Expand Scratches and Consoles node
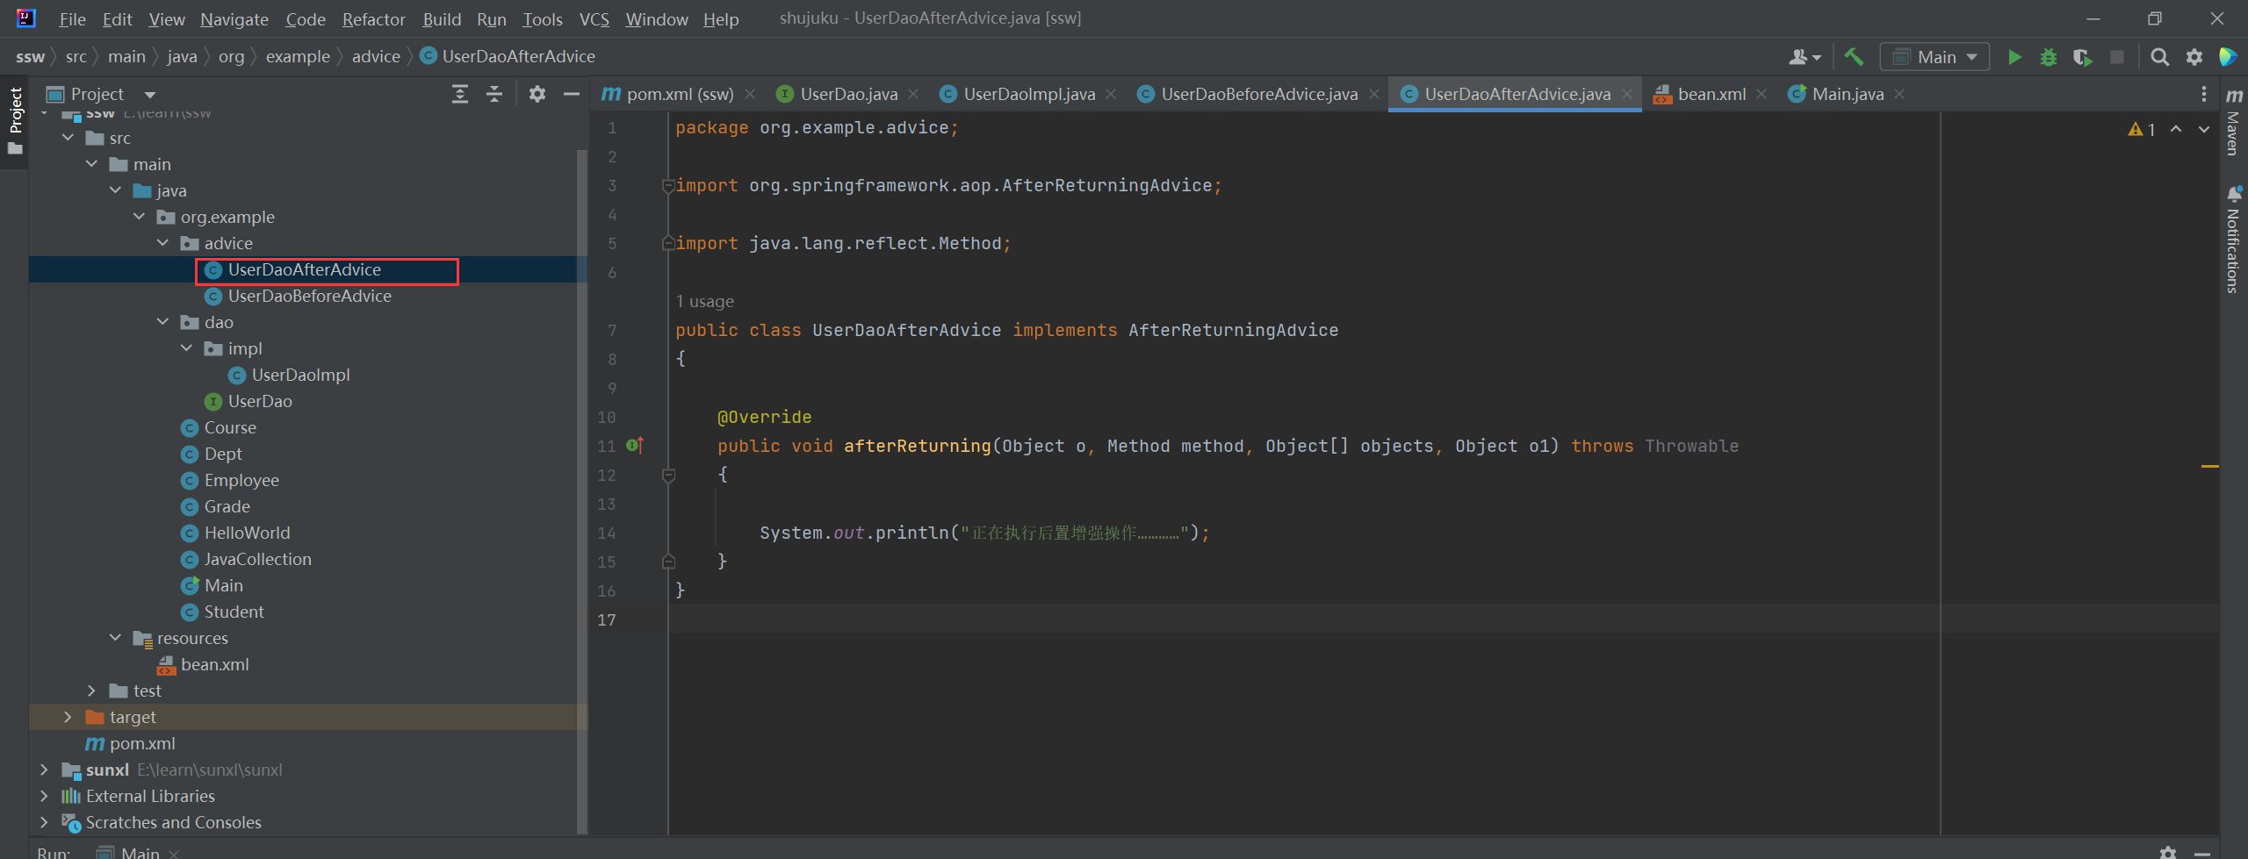This screenshot has height=859, width=2248. [45, 822]
